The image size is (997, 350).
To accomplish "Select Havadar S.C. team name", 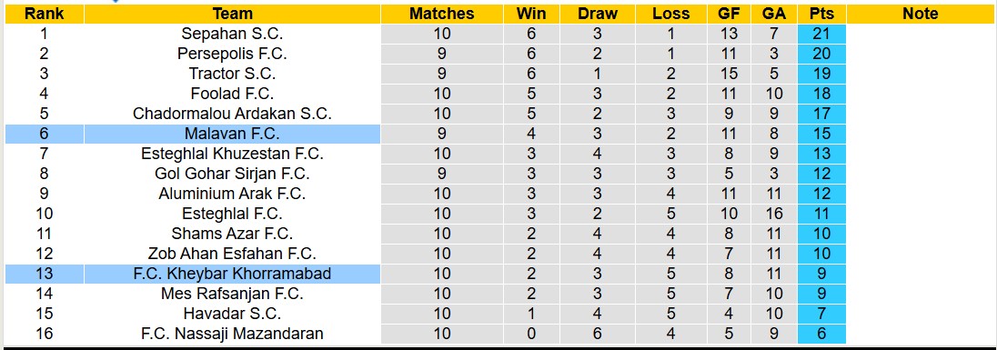I will 232,314.
